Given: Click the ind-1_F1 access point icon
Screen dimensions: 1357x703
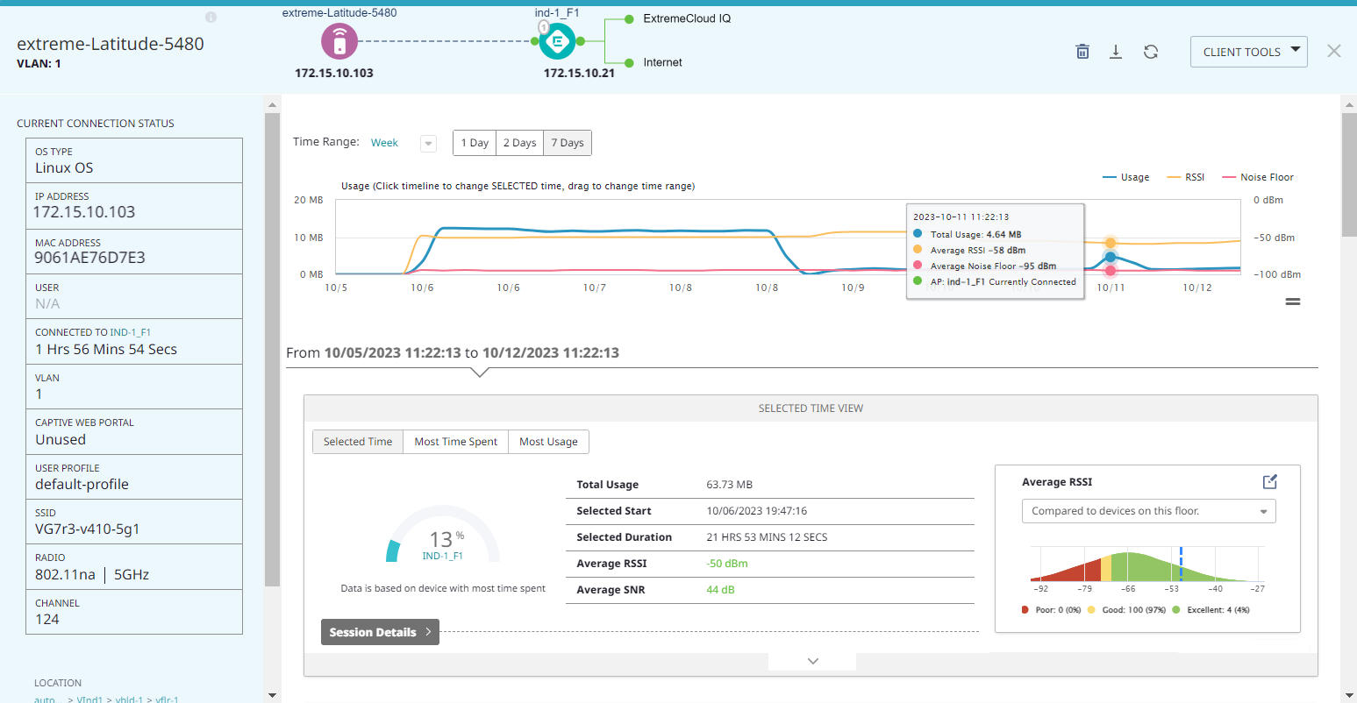Looking at the screenshot, I should click(x=557, y=41).
